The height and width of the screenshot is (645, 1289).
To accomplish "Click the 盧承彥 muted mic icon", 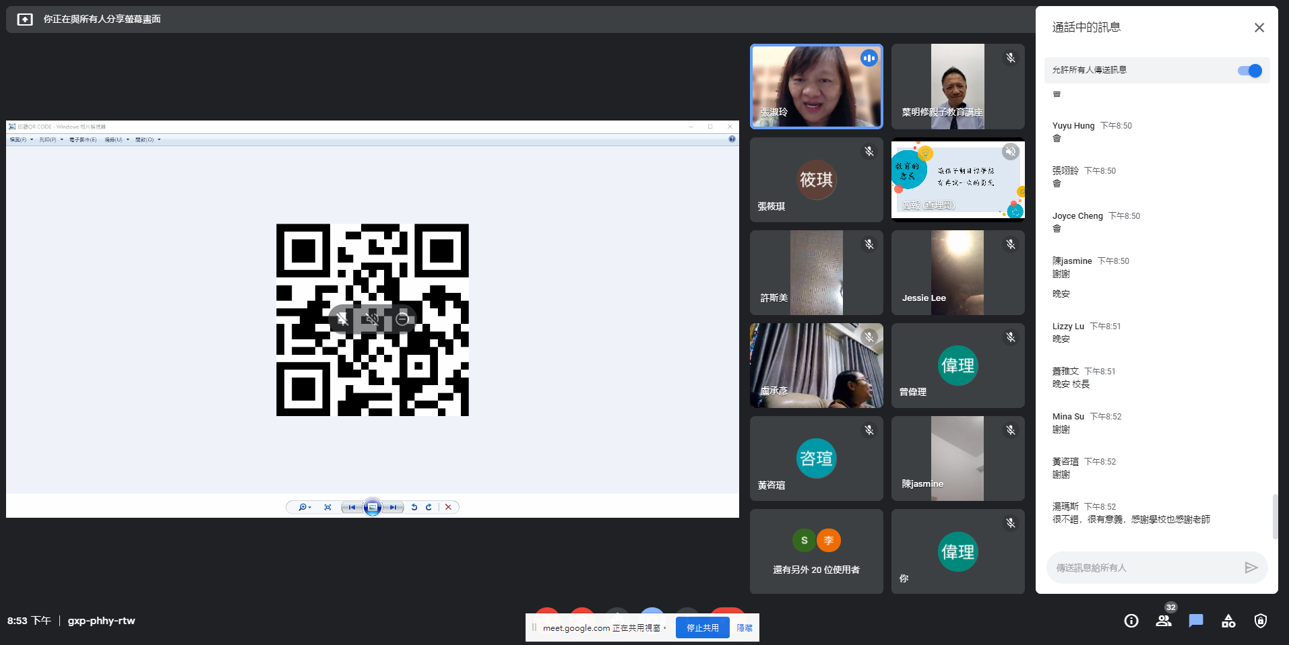I will tap(869, 337).
